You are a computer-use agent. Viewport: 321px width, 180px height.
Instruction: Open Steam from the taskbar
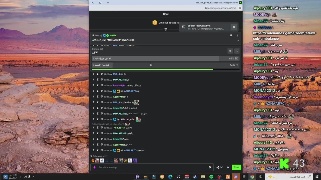(195, 177)
